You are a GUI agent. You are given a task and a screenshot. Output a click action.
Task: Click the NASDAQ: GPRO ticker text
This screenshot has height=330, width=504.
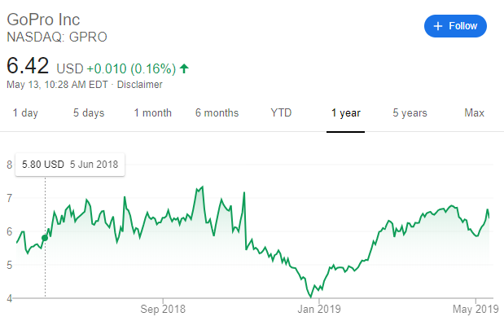pyautogui.click(x=57, y=37)
